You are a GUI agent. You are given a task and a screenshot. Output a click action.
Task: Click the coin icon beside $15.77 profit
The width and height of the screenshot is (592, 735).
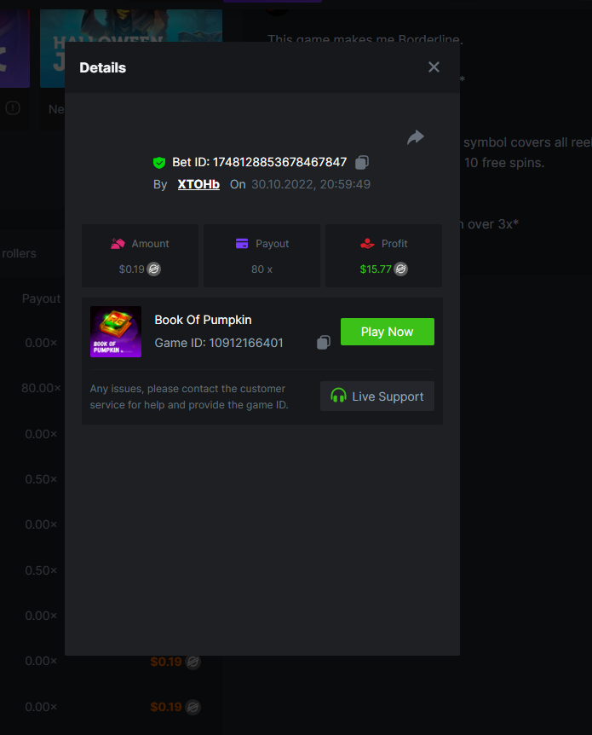pyautogui.click(x=400, y=269)
